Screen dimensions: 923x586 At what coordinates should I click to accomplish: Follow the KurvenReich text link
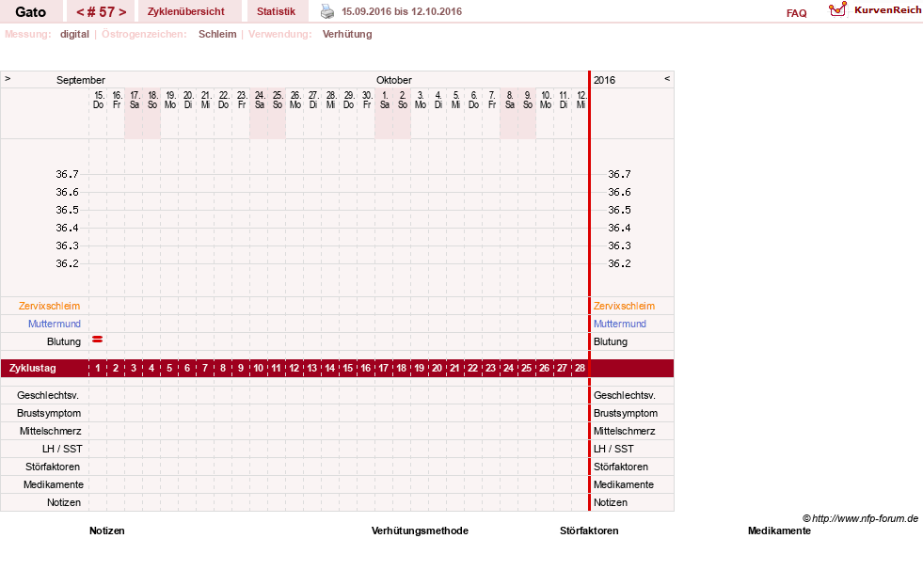[887, 10]
